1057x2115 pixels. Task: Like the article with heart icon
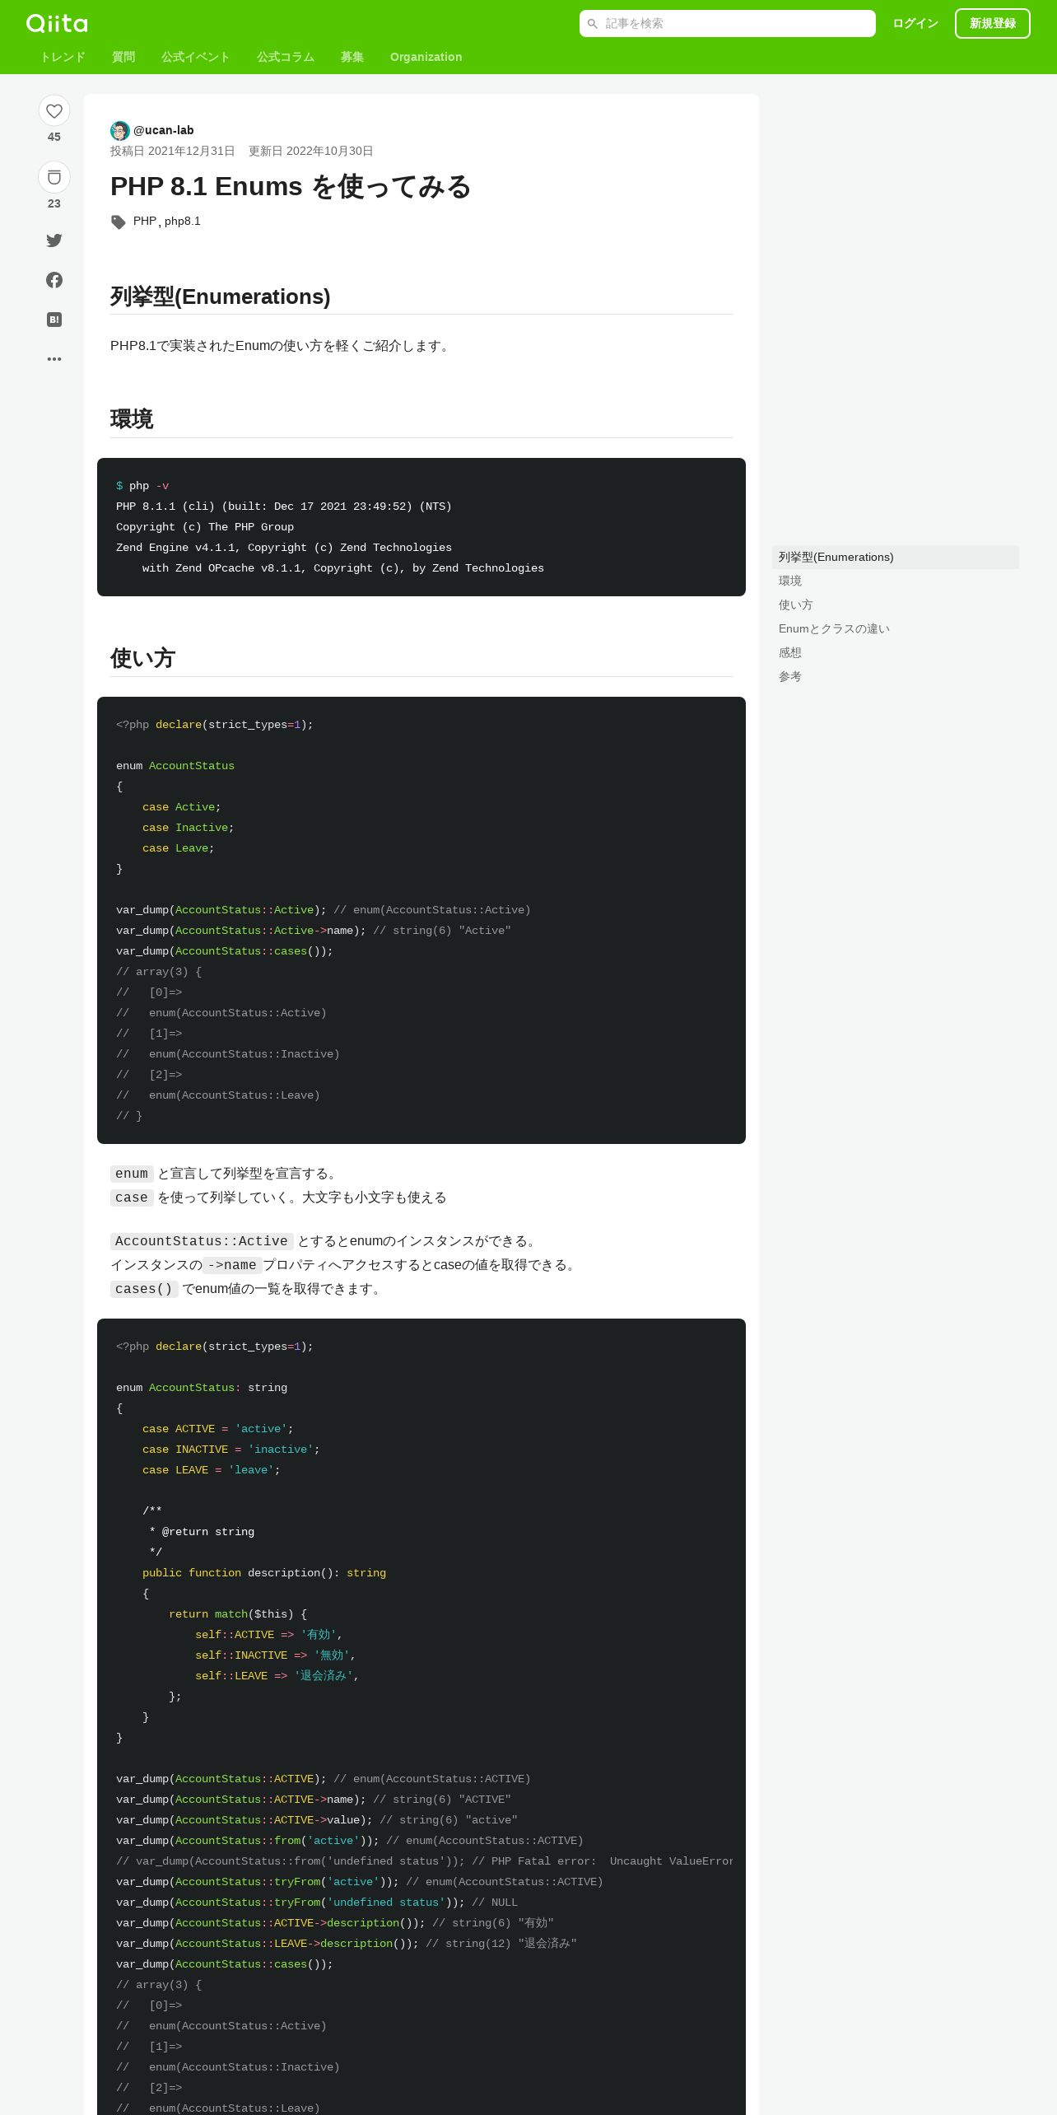click(x=54, y=110)
